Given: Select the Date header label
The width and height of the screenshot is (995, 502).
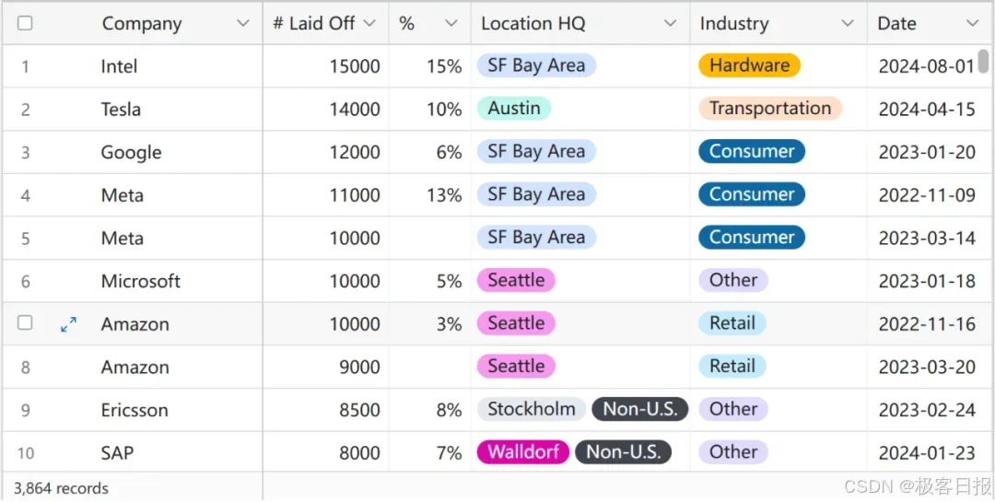Looking at the screenshot, I should (x=896, y=23).
